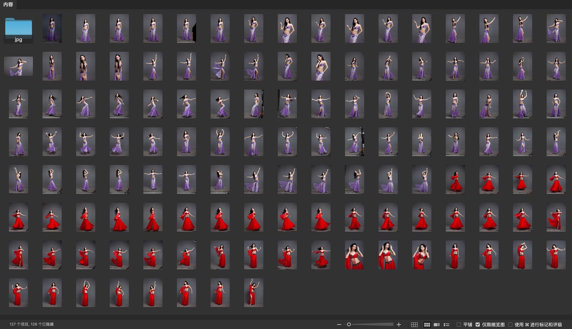Enable the 平铺 checkbox
This screenshot has height=329, width=572.
click(459, 325)
